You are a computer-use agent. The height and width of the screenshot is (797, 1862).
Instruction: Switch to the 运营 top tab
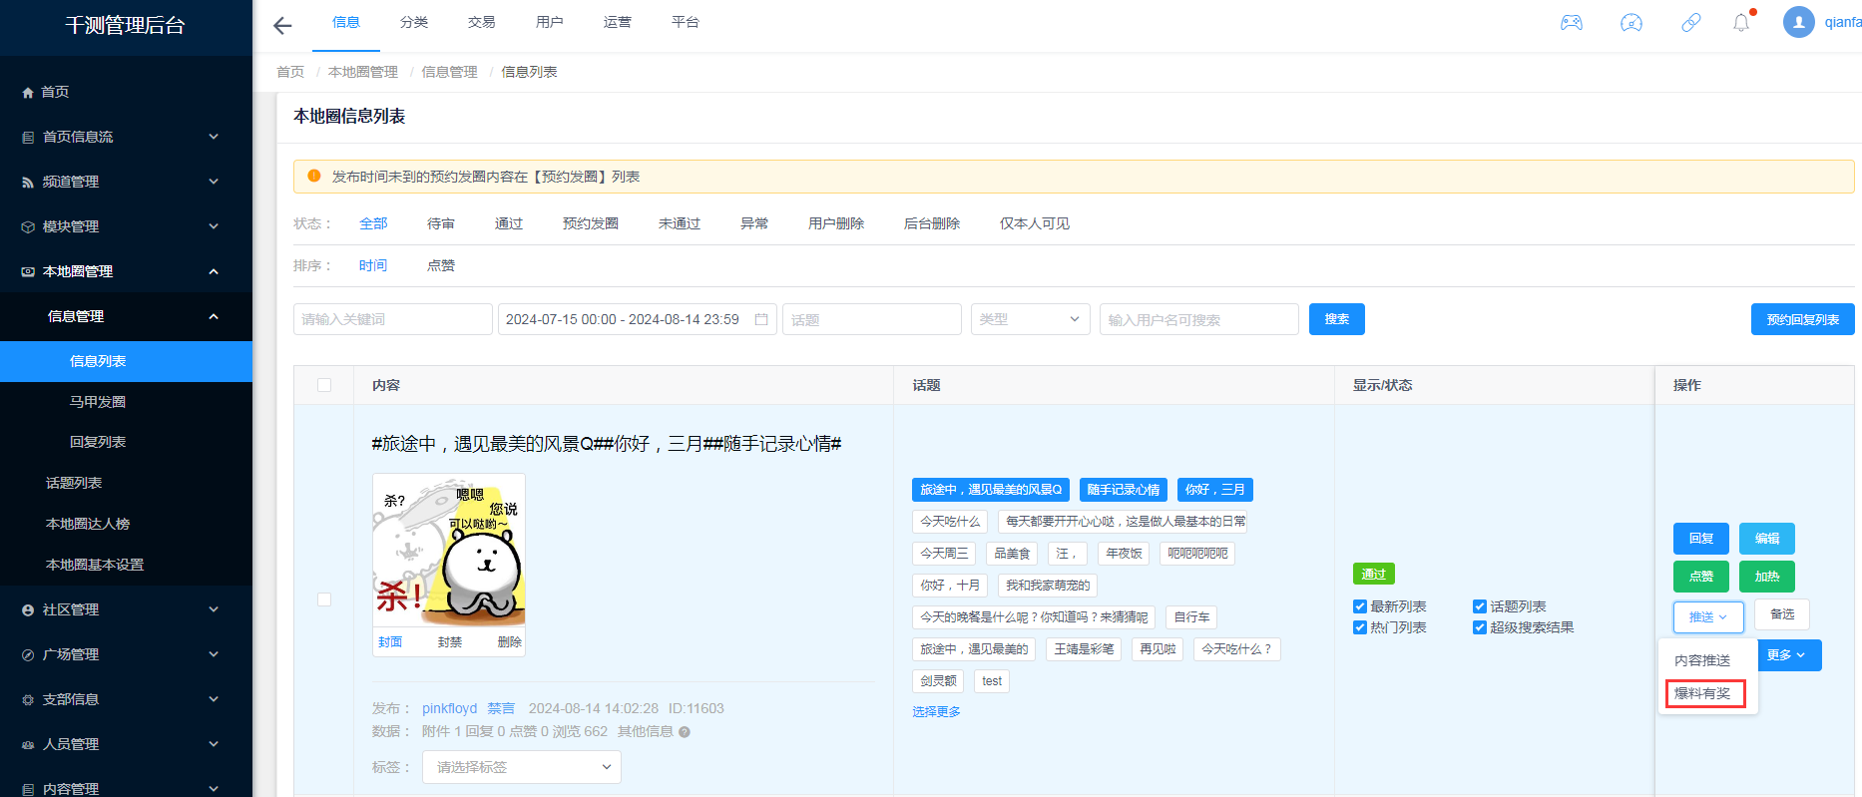tap(618, 22)
